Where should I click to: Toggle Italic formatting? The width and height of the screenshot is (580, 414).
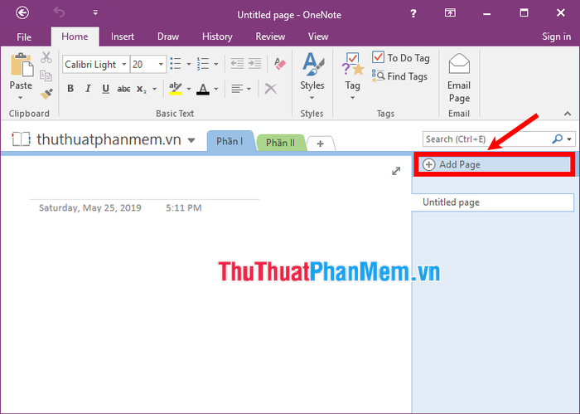[88, 89]
